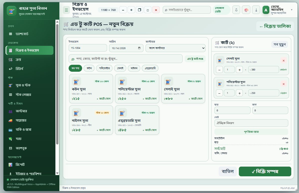Open the কাস্টমার select dropdown
Image resolution: width=299 pixels, height=193 pixels.
pos(175,48)
